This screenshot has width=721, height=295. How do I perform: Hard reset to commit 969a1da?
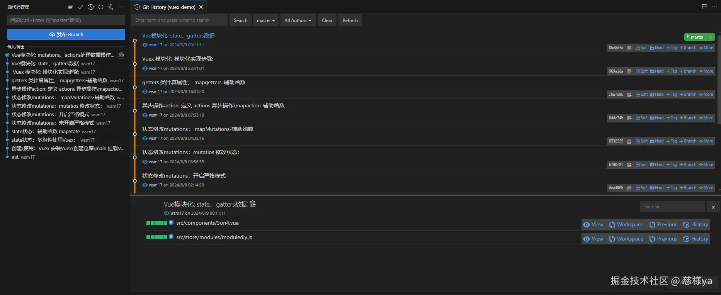click(657, 71)
